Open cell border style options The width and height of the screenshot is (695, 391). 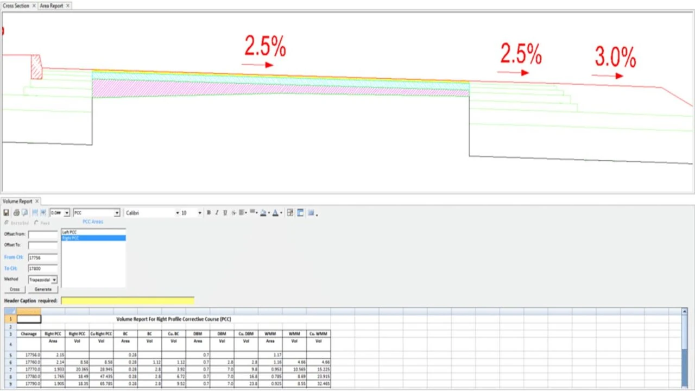point(254,213)
